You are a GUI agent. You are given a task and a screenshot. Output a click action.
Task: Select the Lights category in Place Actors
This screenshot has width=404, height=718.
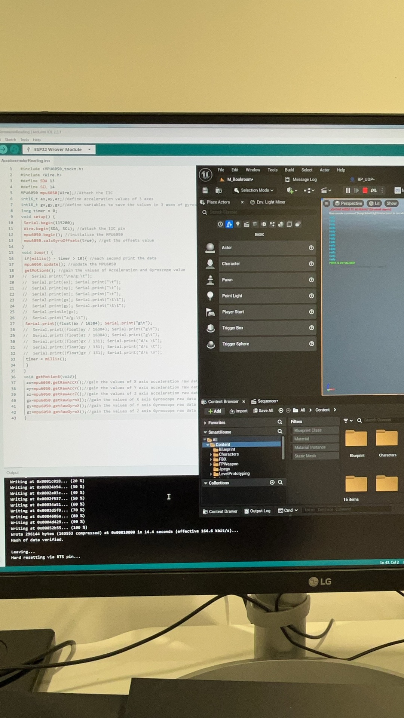pyautogui.click(x=238, y=224)
